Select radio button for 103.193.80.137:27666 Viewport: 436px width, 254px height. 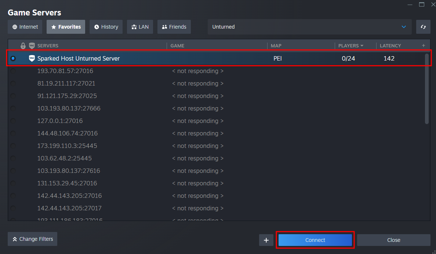(x=13, y=108)
